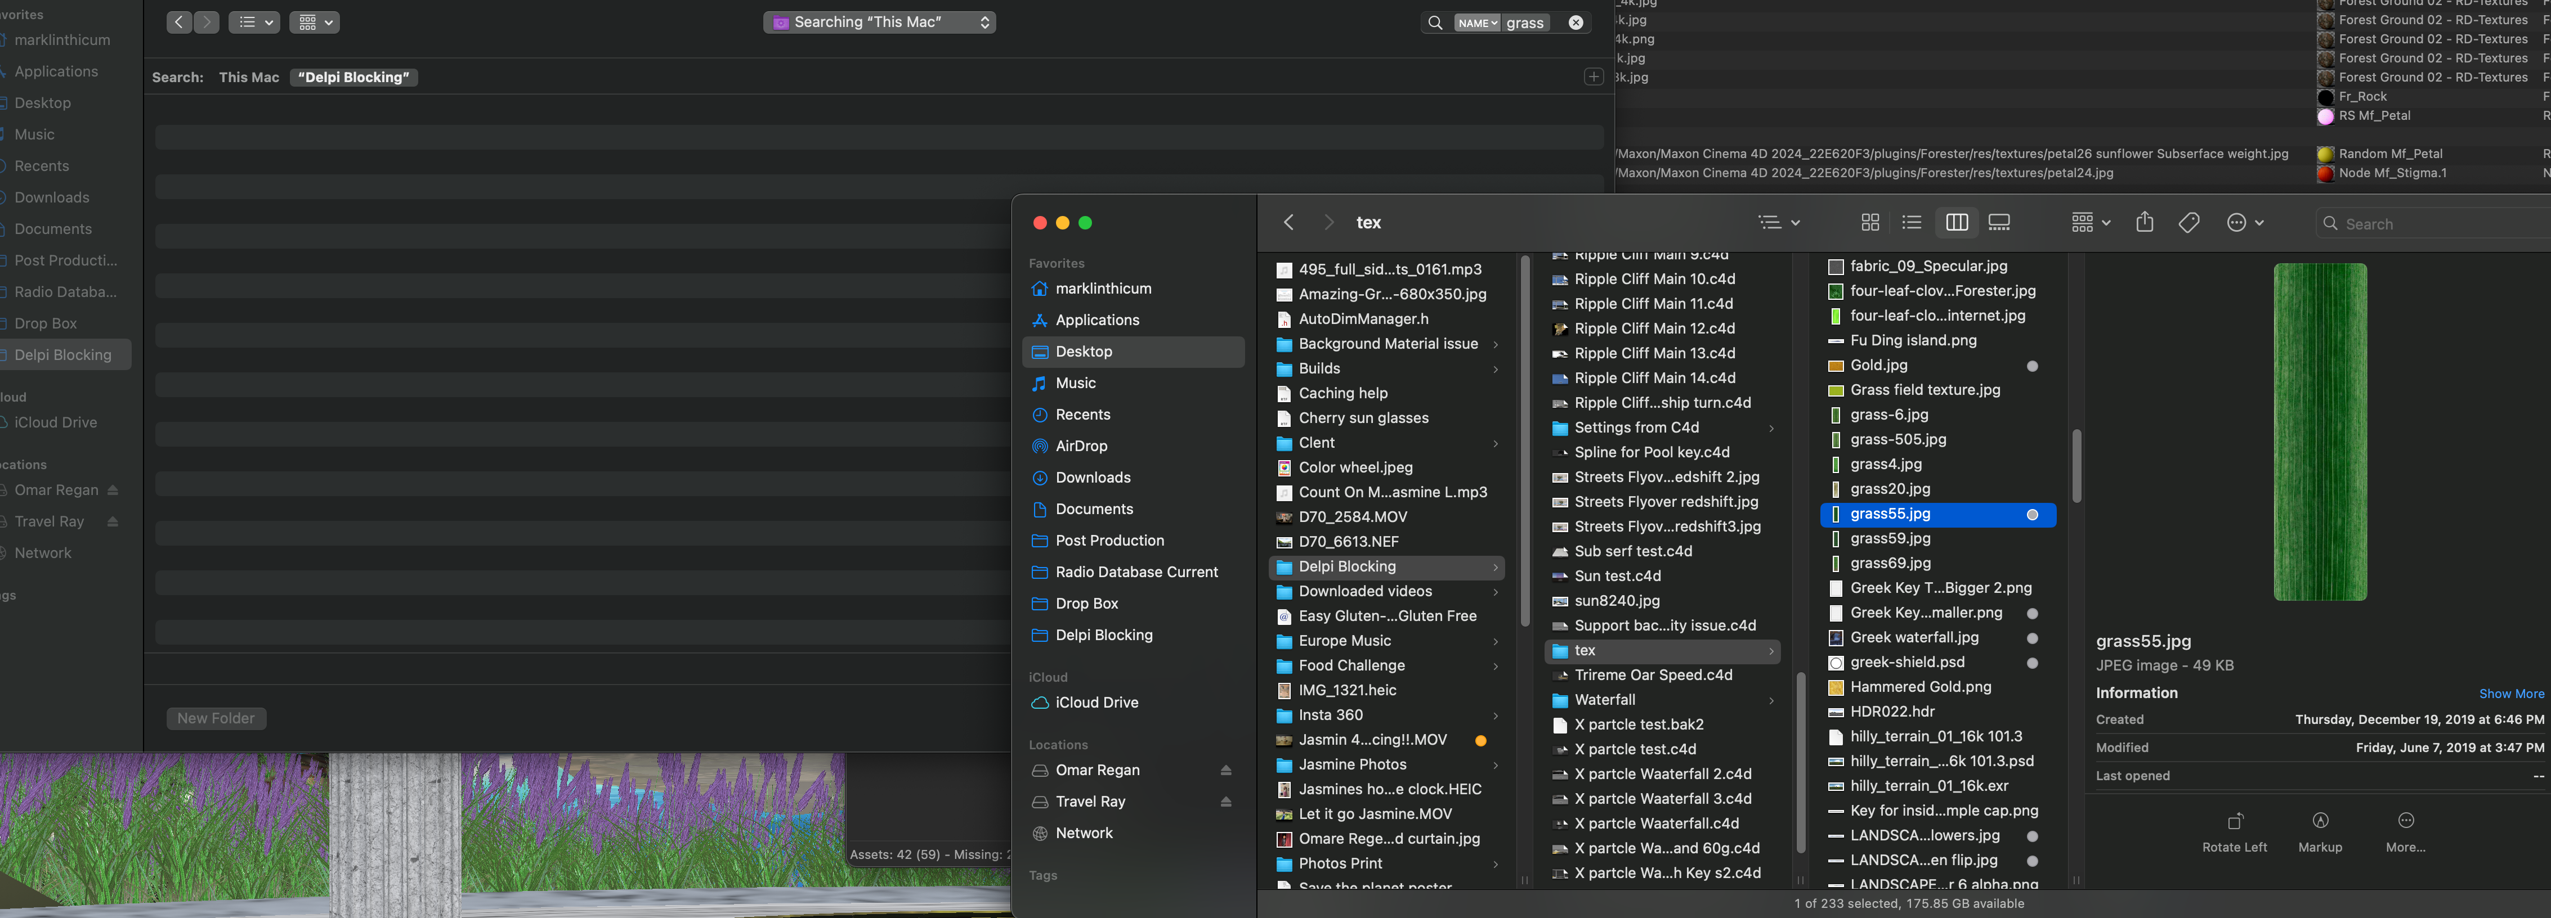The width and height of the screenshot is (2551, 918).
Task: Select This Mac search scope
Action: [249, 77]
